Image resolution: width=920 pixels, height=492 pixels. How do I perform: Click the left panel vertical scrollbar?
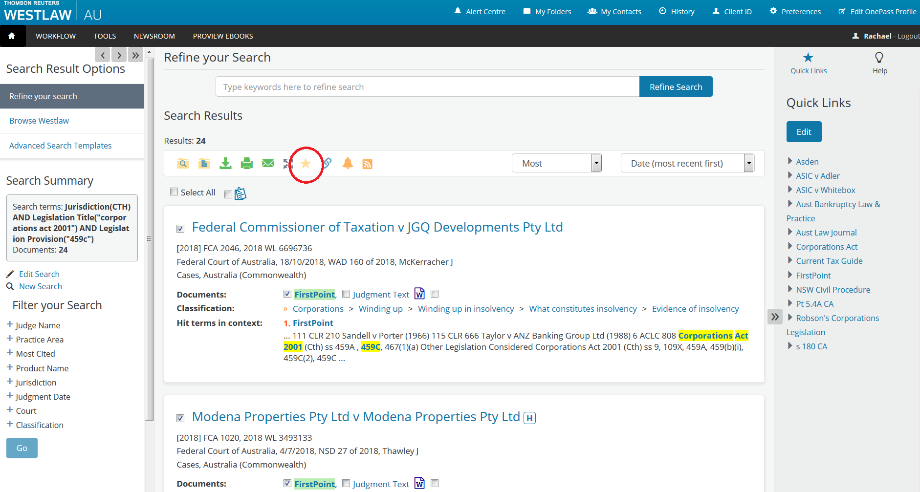pos(150,239)
